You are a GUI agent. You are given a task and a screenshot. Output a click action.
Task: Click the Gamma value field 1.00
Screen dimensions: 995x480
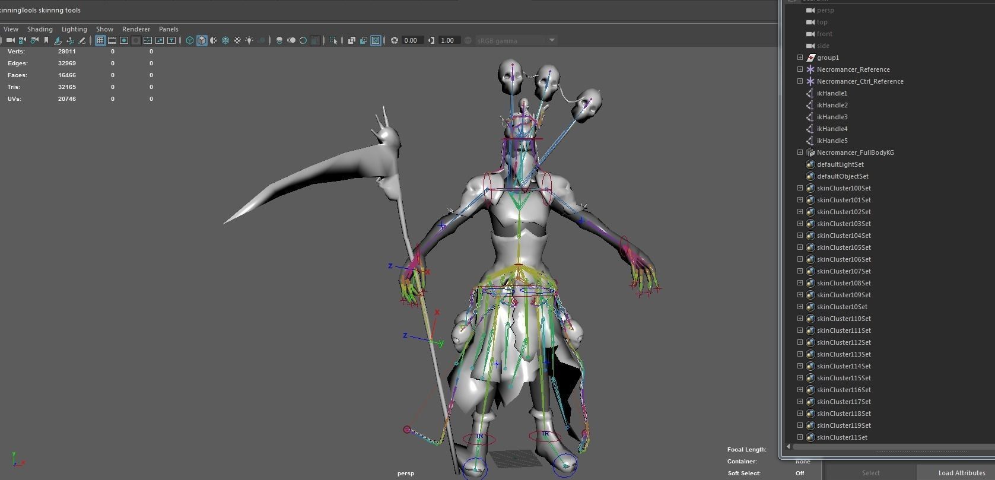coord(449,40)
